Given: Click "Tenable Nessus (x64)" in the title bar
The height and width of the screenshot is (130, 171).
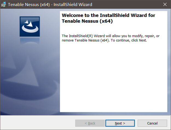Looking at the screenshot, I should coord(27,5).
